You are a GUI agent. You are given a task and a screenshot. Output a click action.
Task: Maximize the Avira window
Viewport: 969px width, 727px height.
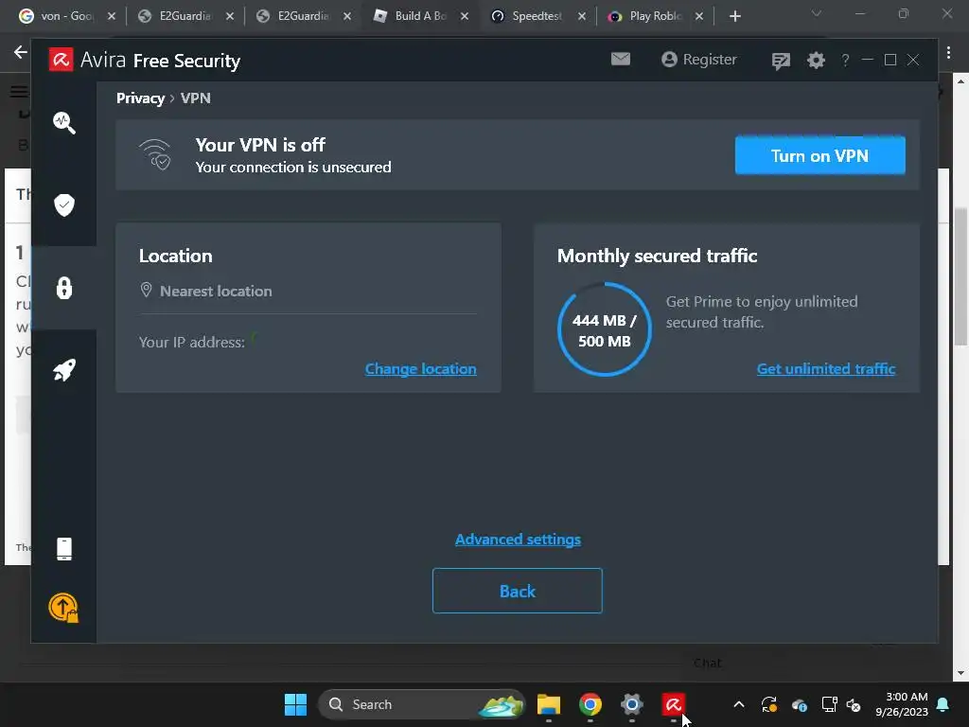tap(890, 60)
